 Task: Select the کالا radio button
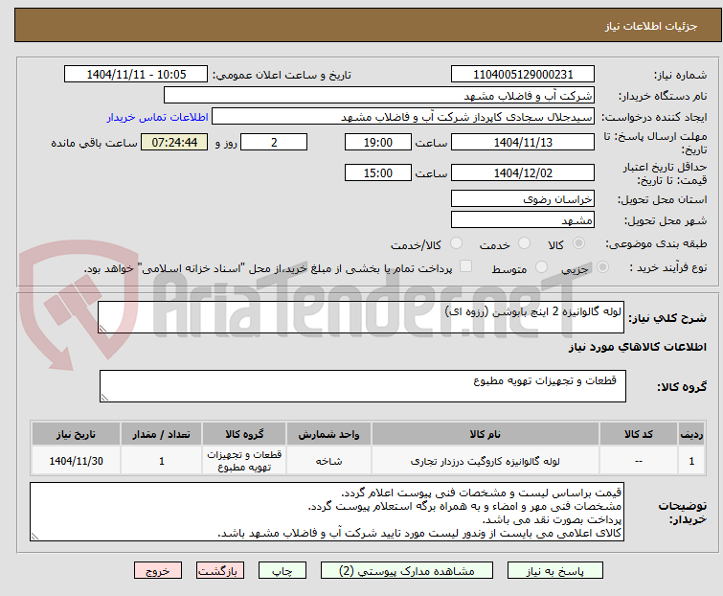pyautogui.click(x=578, y=243)
